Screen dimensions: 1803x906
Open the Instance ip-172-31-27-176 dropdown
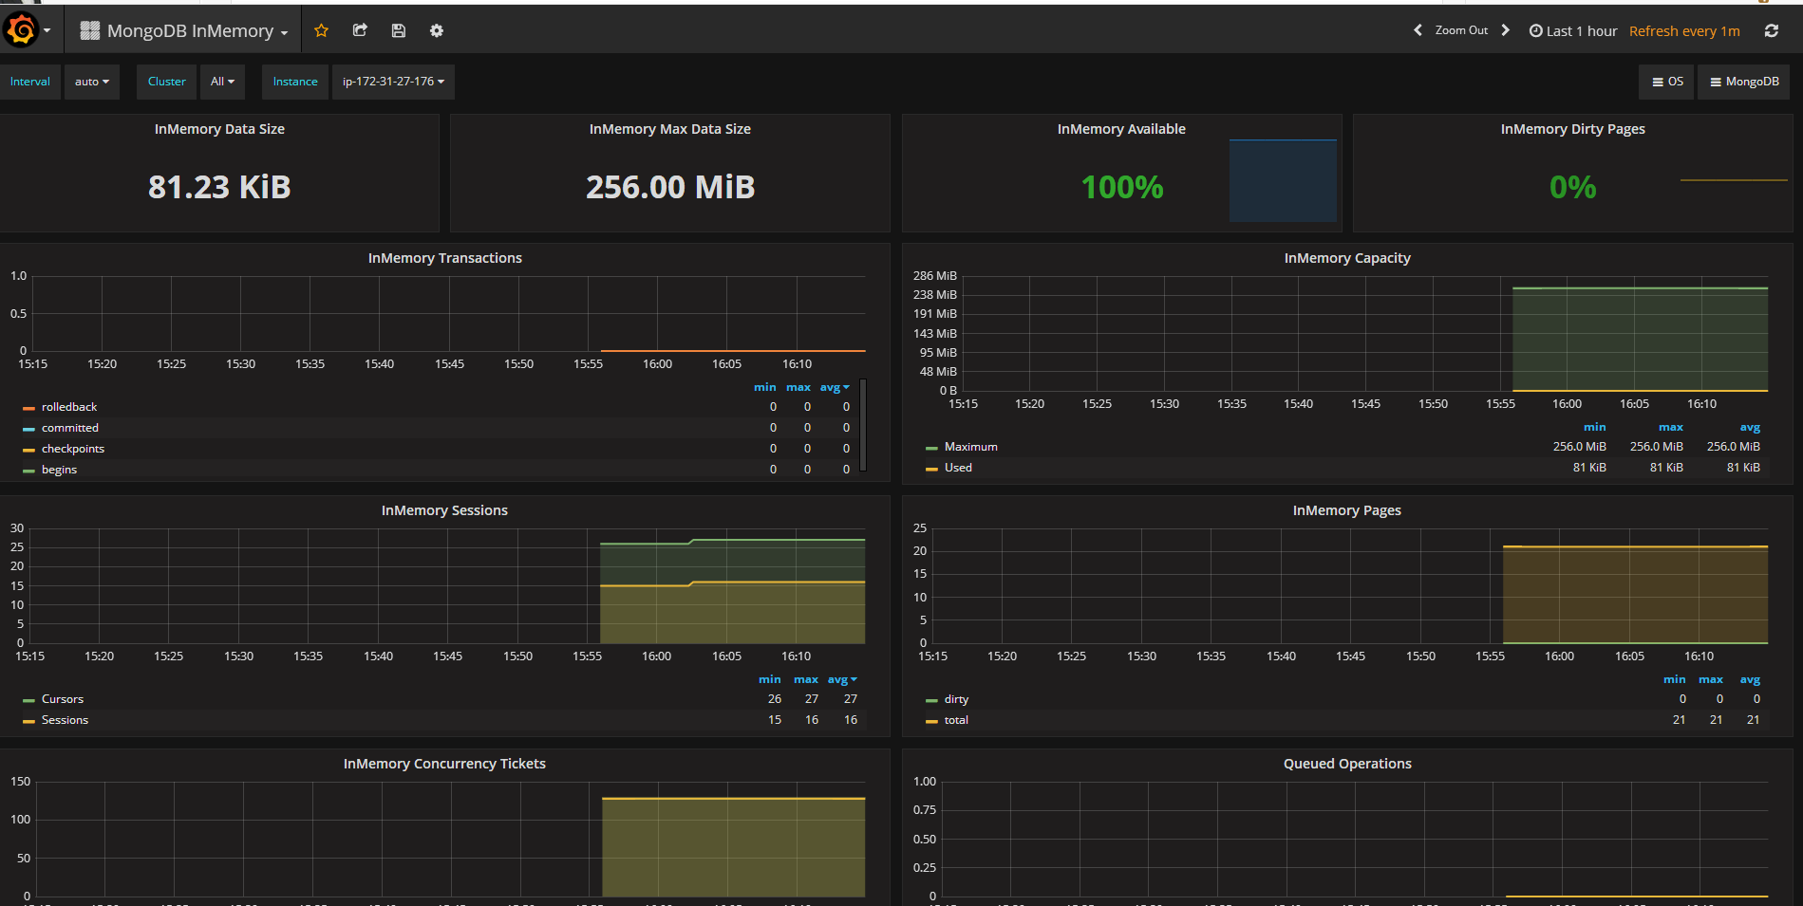pos(393,82)
